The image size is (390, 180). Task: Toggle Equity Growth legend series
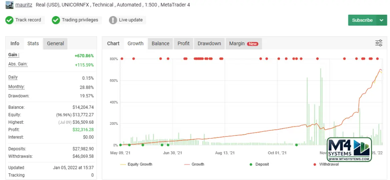pyautogui.click(x=136, y=164)
